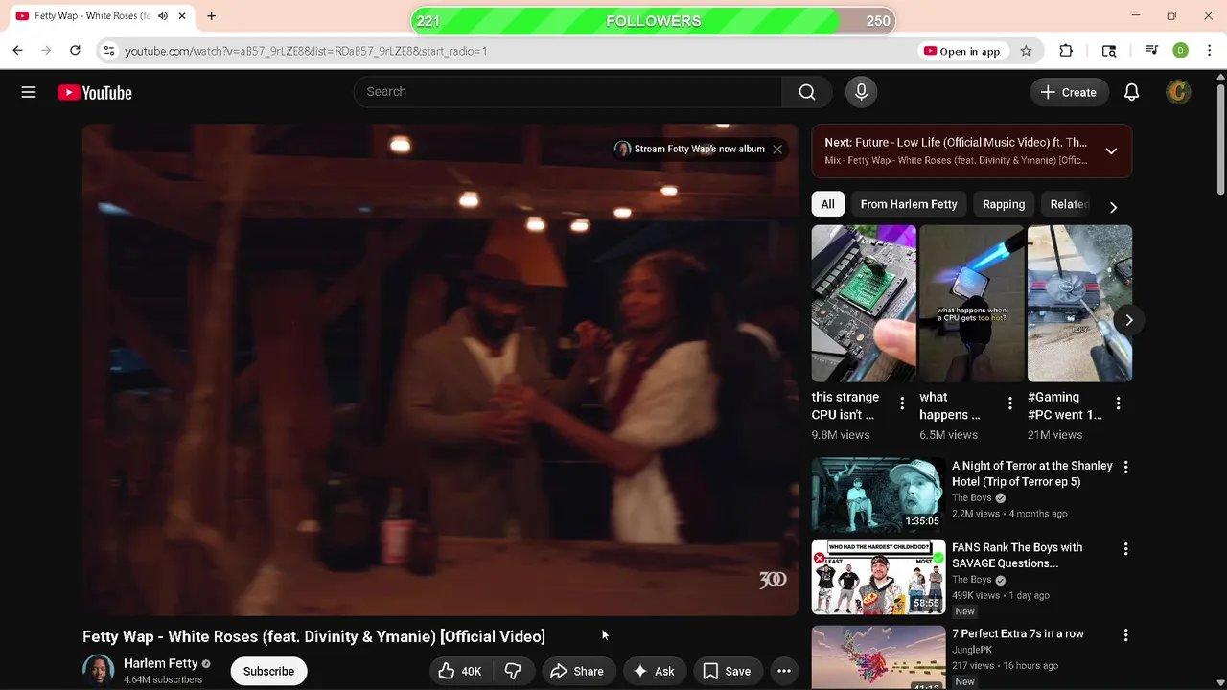
Task: Close the Fetty Wap browser tab
Action: click(181, 16)
